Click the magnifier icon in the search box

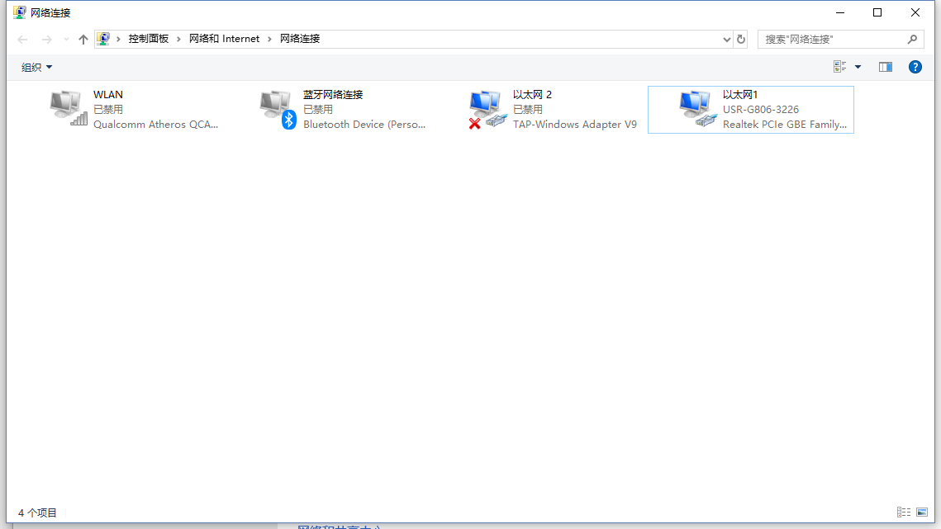click(912, 39)
